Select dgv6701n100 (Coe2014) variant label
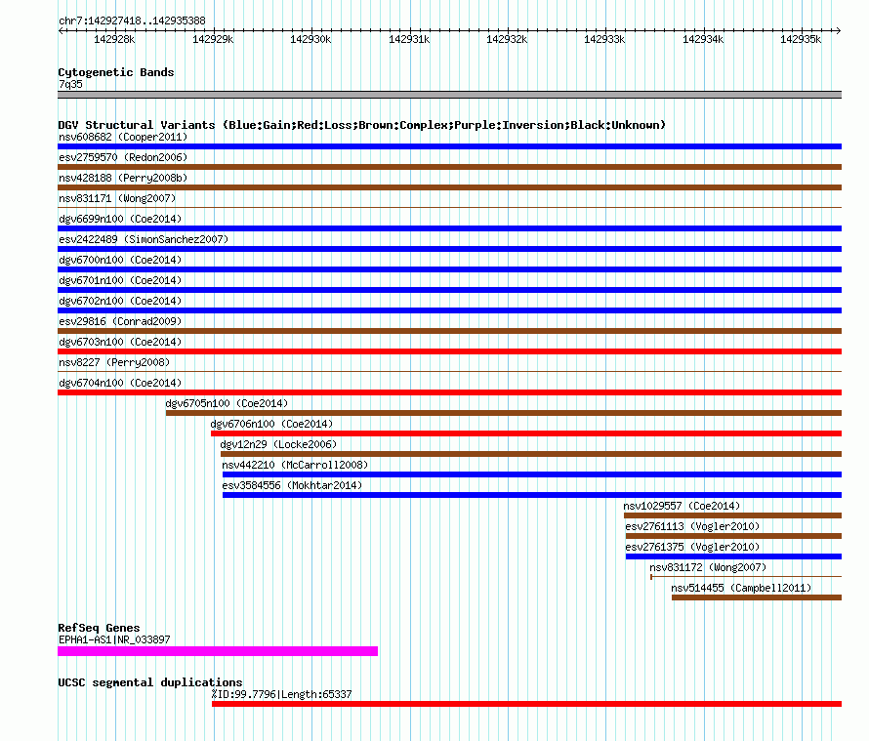 pyautogui.click(x=120, y=280)
